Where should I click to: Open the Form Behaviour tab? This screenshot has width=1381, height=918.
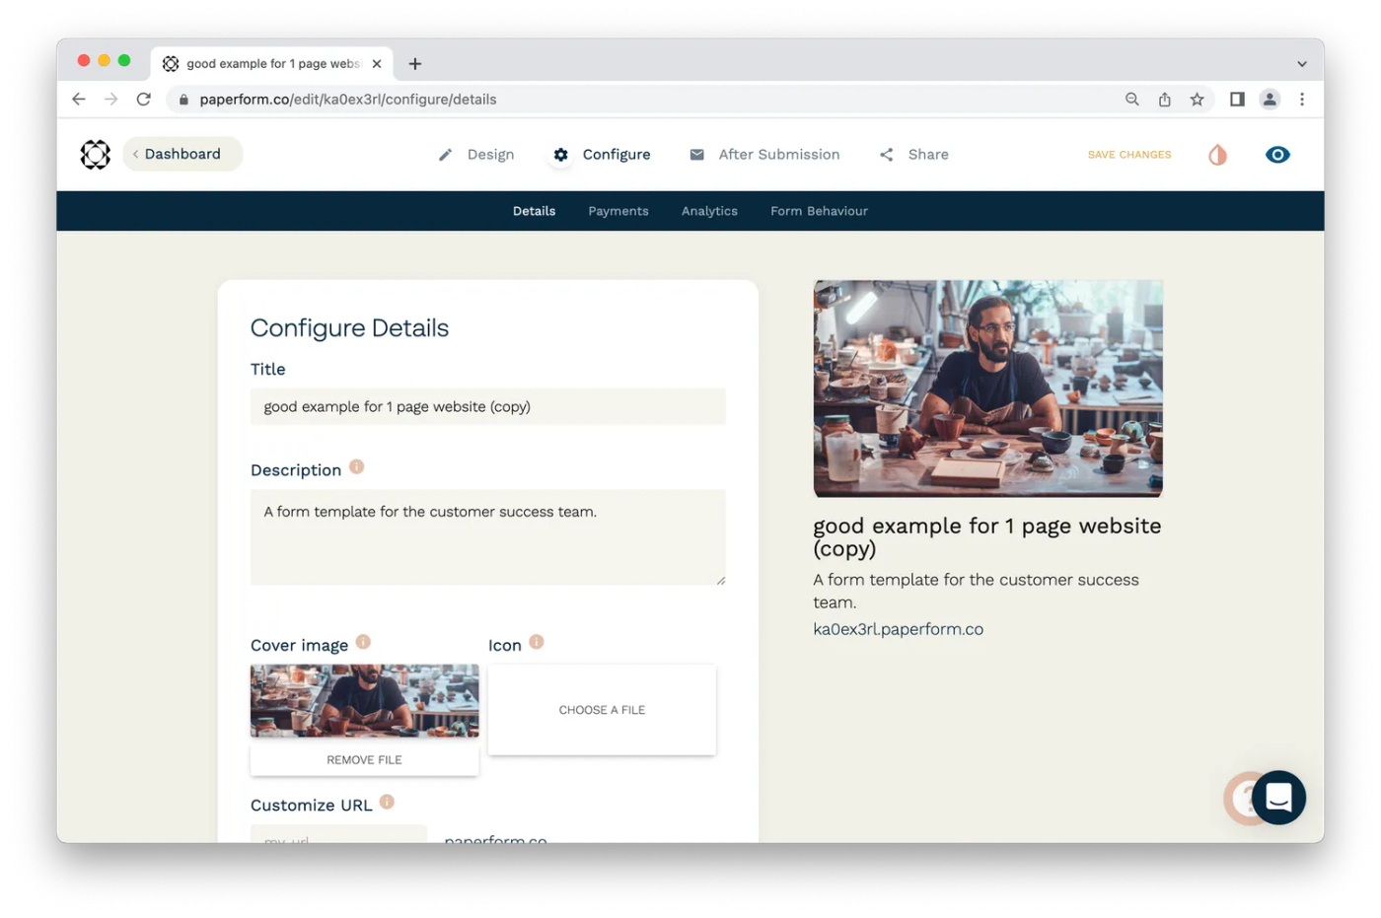point(819,211)
